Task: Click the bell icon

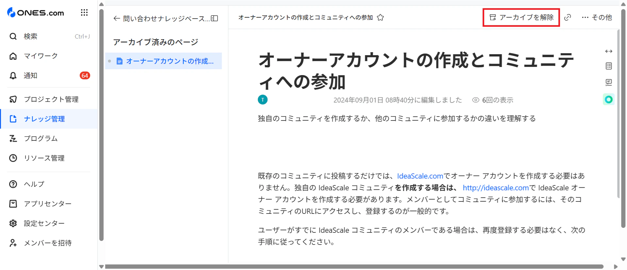Action: 13,75
